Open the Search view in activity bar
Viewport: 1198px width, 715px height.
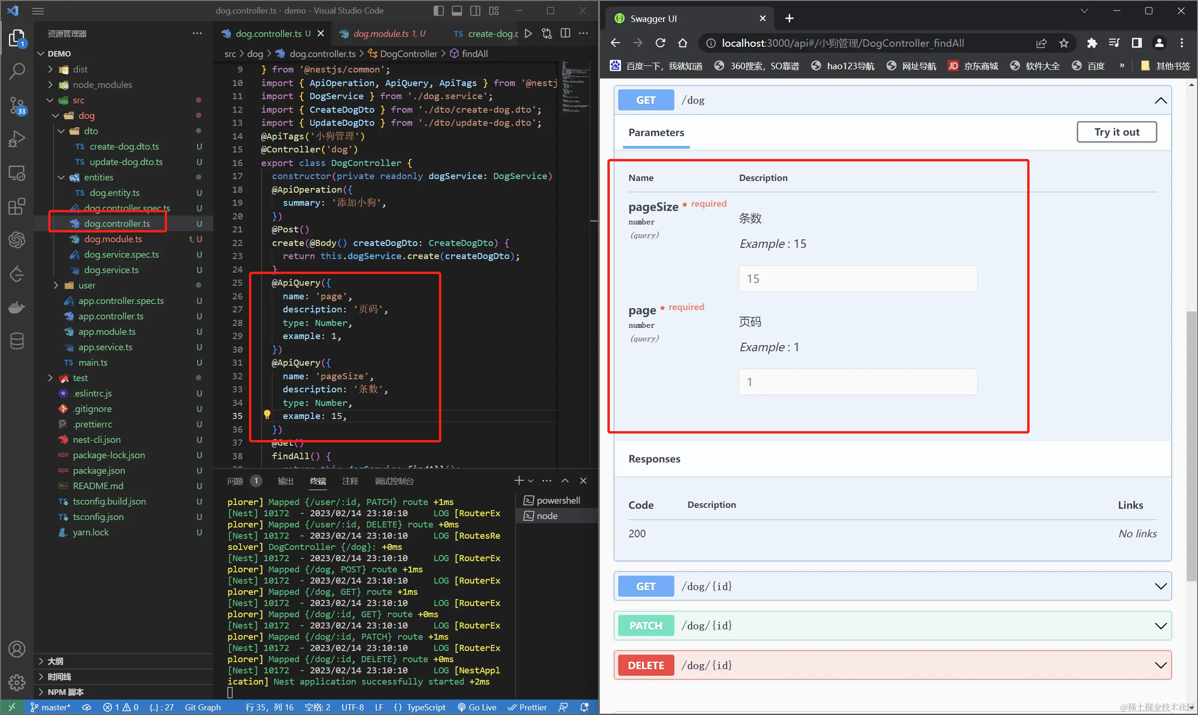click(17, 71)
